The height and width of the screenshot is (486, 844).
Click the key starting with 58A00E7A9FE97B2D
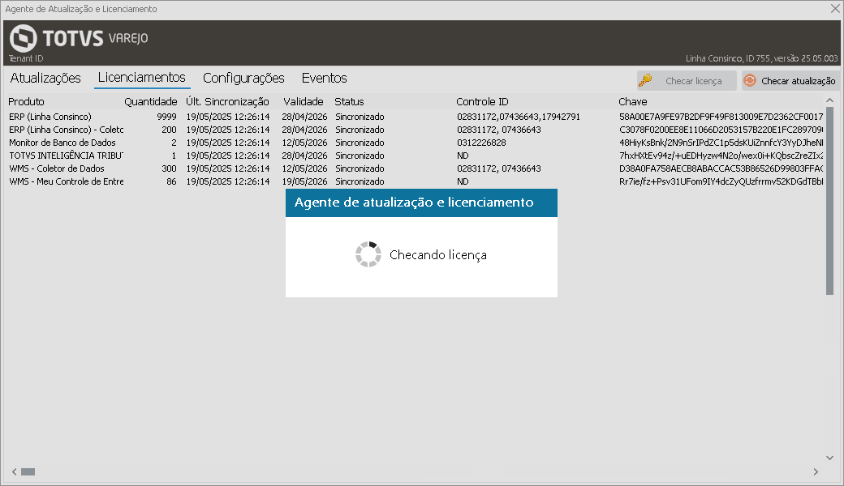721,117
